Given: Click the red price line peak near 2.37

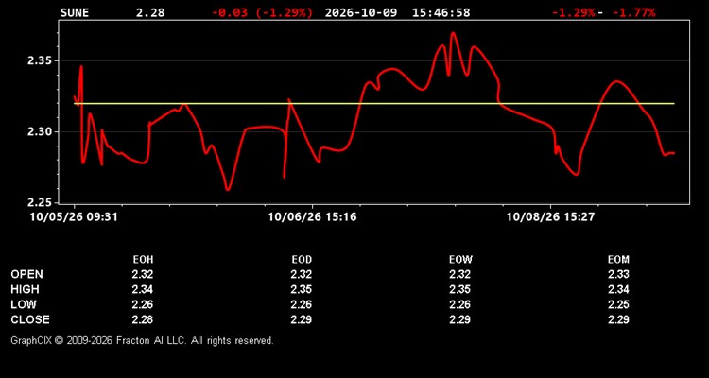Looking at the screenshot, I should pos(454,33).
